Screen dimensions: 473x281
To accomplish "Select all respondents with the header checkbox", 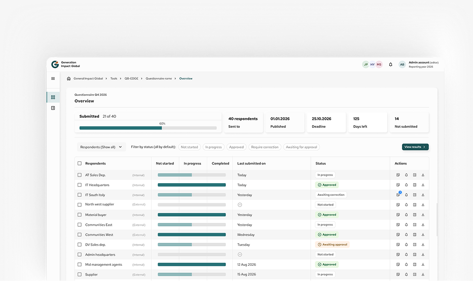I will click(80, 164).
